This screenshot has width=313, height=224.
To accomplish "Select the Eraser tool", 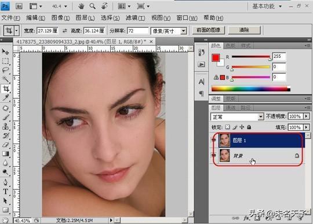I will 5,145.
